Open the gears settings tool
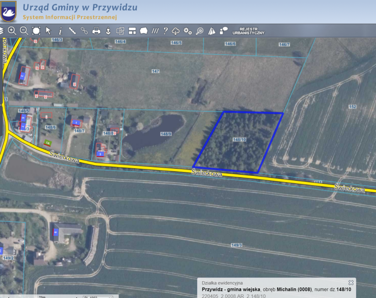This screenshot has height=298, width=376. click(188, 31)
